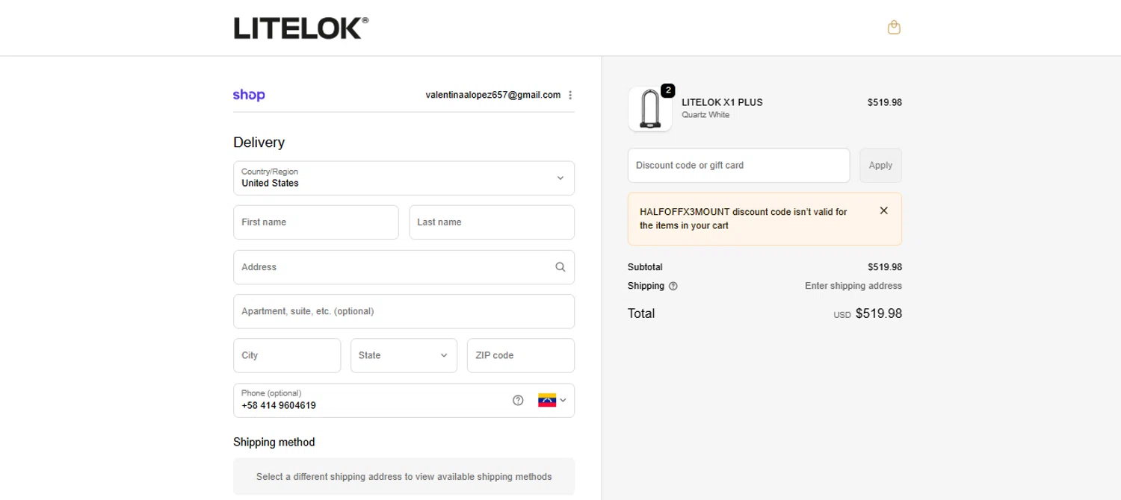Click the Apply discount button
Image resolution: width=1121 pixels, height=500 pixels.
pyautogui.click(x=880, y=166)
